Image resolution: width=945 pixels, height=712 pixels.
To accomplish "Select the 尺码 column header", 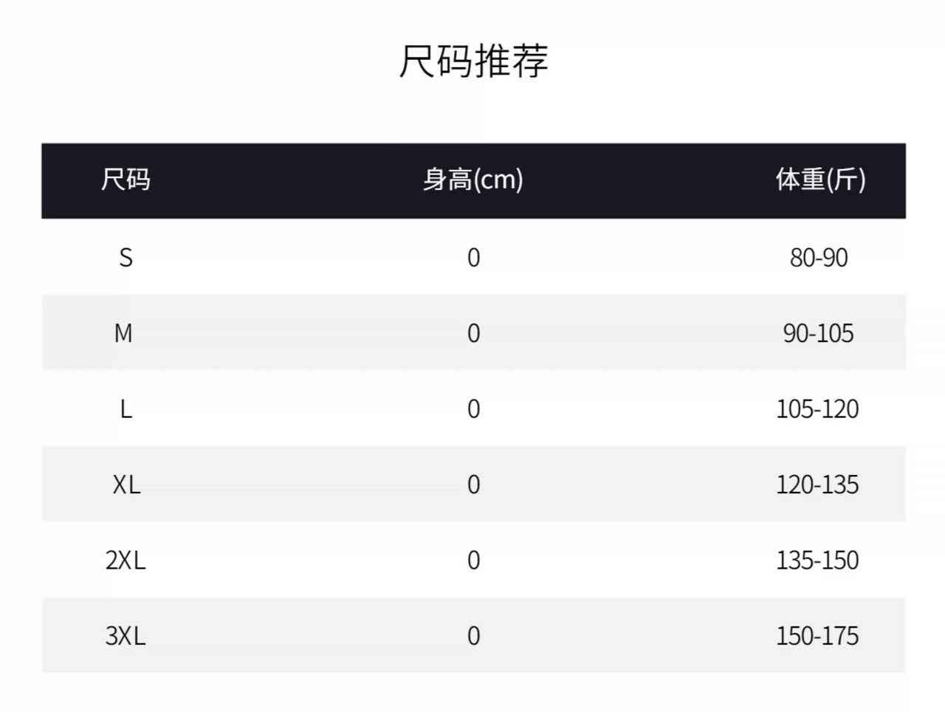I will pyautogui.click(x=126, y=179).
